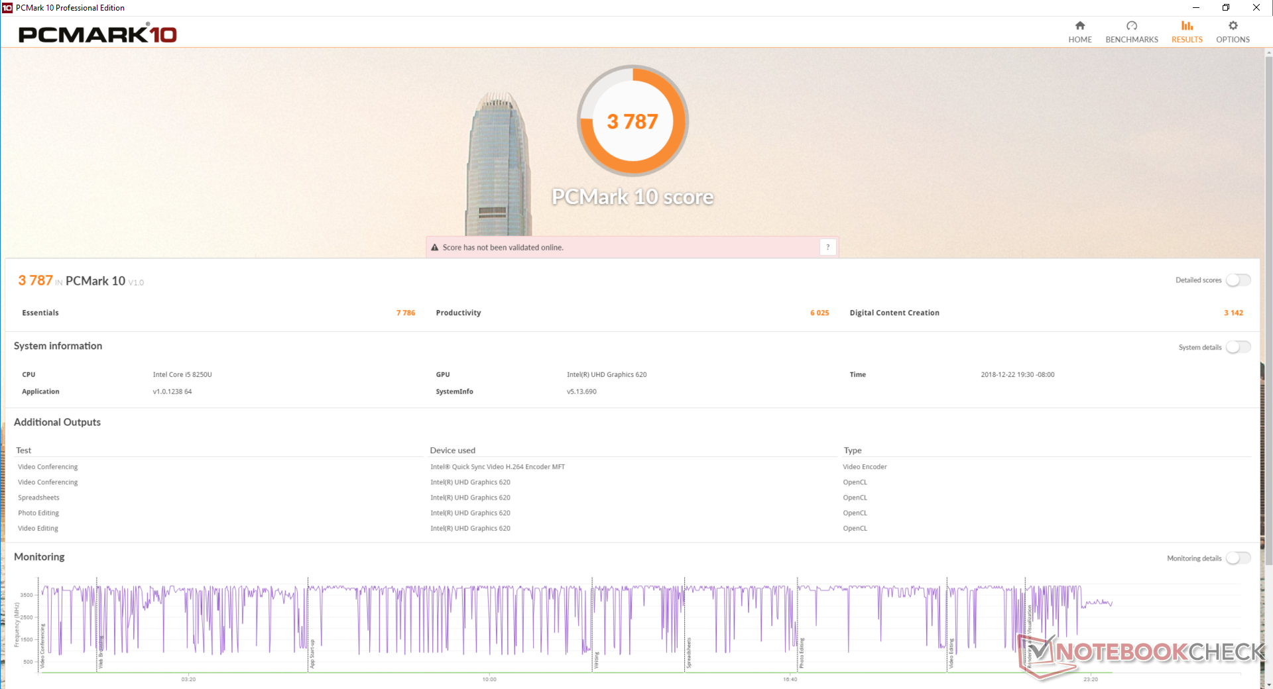
Task: Click the Web Browsing marker in monitoring chart
Action: pyautogui.click(x=101, y=653)
